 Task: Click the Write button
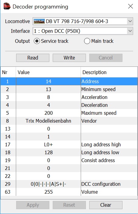(x=69, y=58)
